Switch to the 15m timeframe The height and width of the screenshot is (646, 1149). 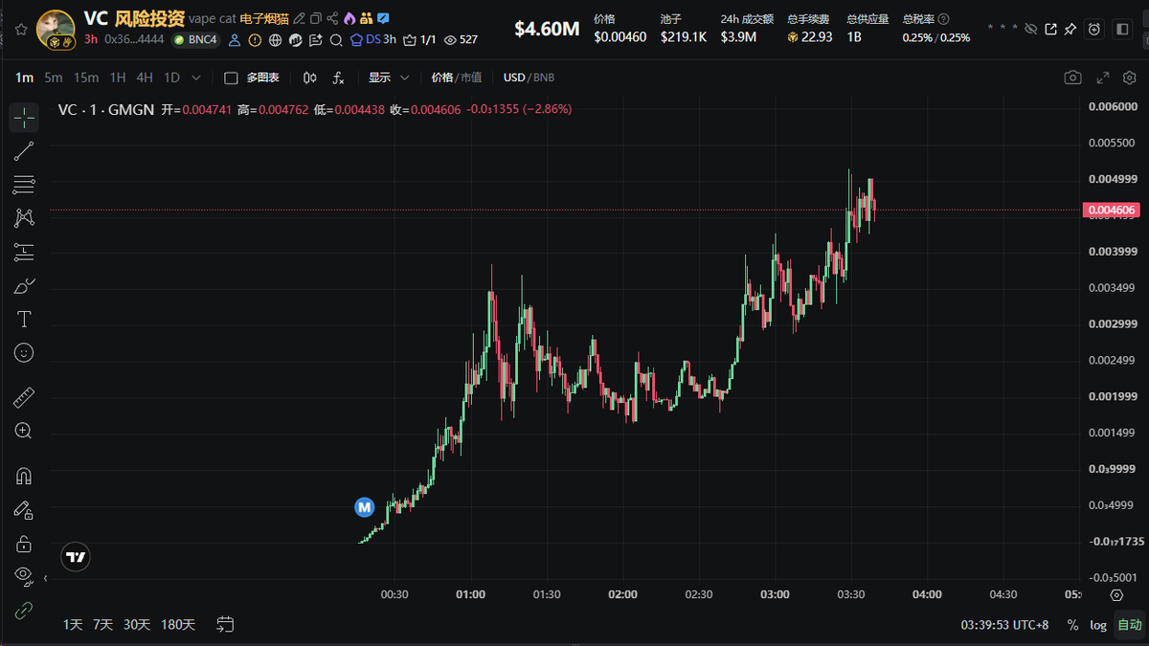click(86, 78)
